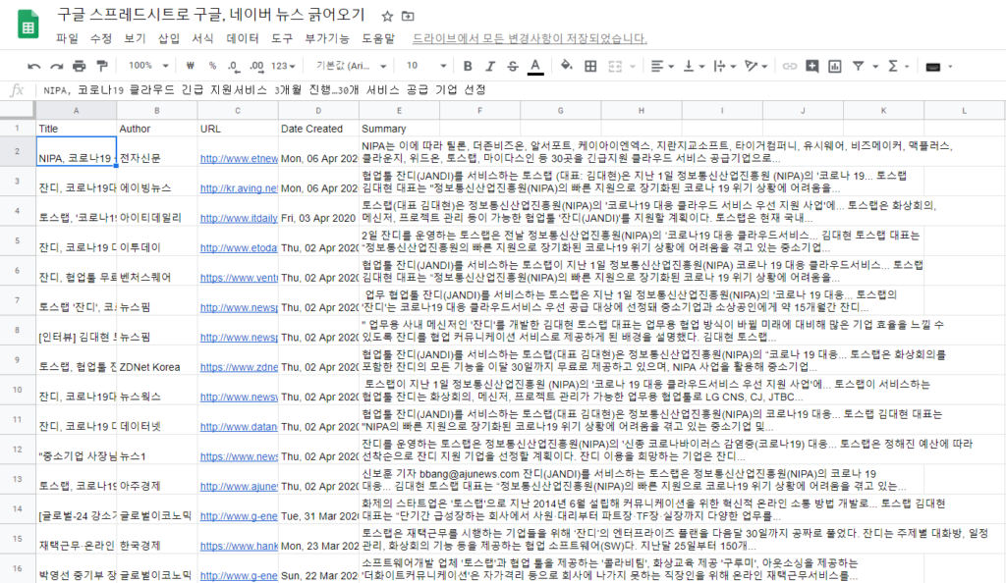Click the saved-to-Drive status link
Viewport: 1006px width, 583px height.
530,38
